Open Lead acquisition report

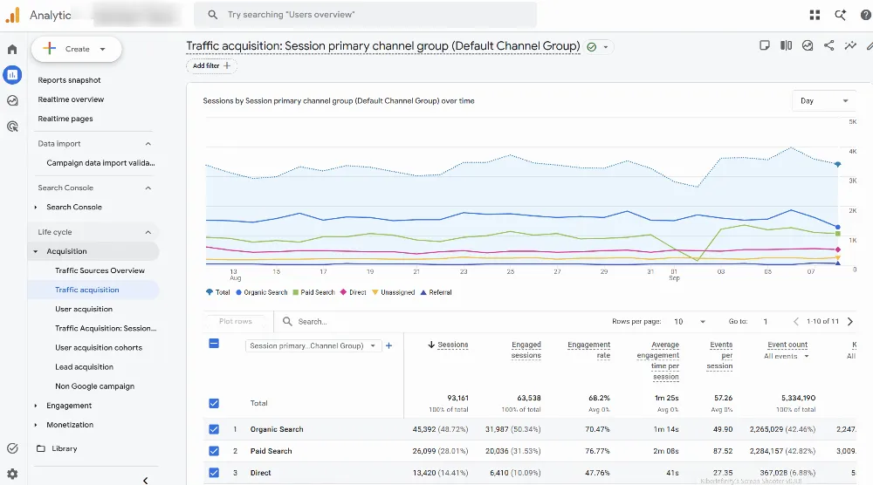[84, 367]
